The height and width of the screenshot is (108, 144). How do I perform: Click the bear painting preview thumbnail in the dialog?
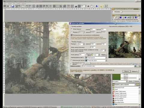click(x=125, y=45)
